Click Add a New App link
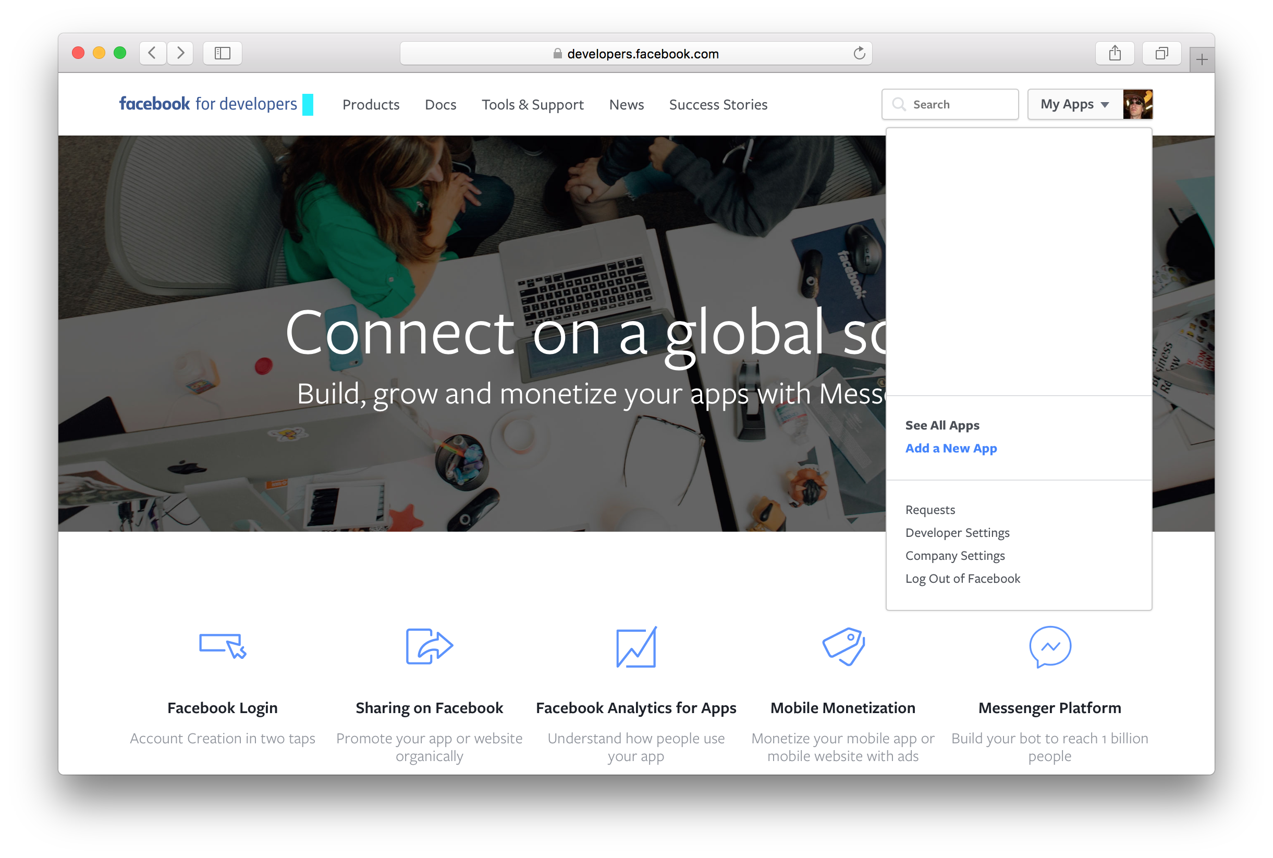Viewport: 1273px width, 858px height. tap(949, 447)
